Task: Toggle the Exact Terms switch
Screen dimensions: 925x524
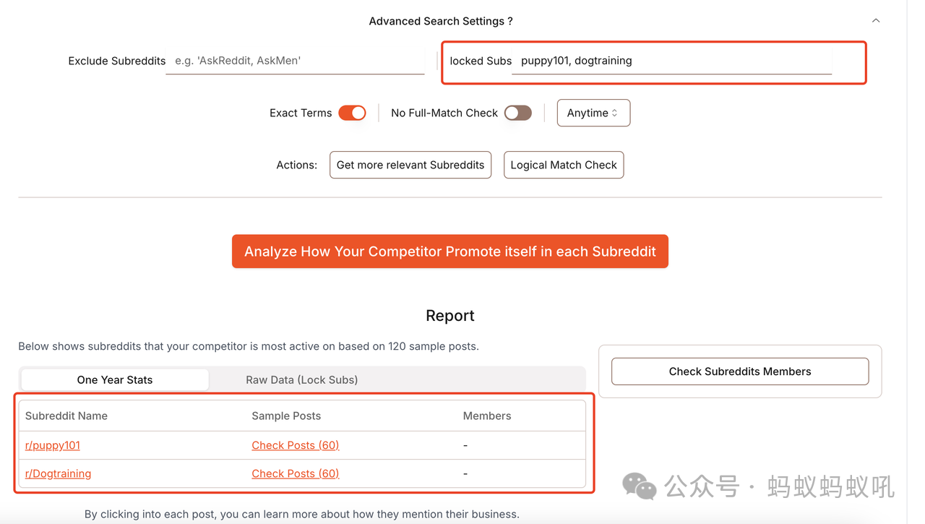Action: click(353, 113)
